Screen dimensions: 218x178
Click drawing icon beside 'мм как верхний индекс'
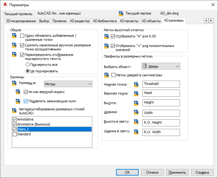pos(18,92)
